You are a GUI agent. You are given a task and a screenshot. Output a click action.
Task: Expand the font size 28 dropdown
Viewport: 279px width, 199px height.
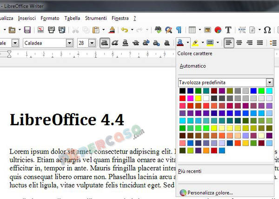click(x=92, y=43)
